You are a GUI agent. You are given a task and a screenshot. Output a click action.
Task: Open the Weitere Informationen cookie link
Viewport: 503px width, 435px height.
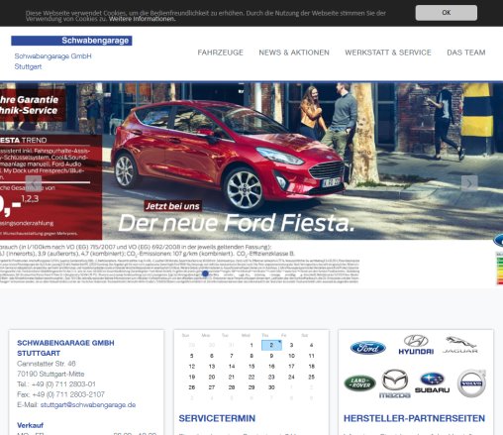[143, 19]
